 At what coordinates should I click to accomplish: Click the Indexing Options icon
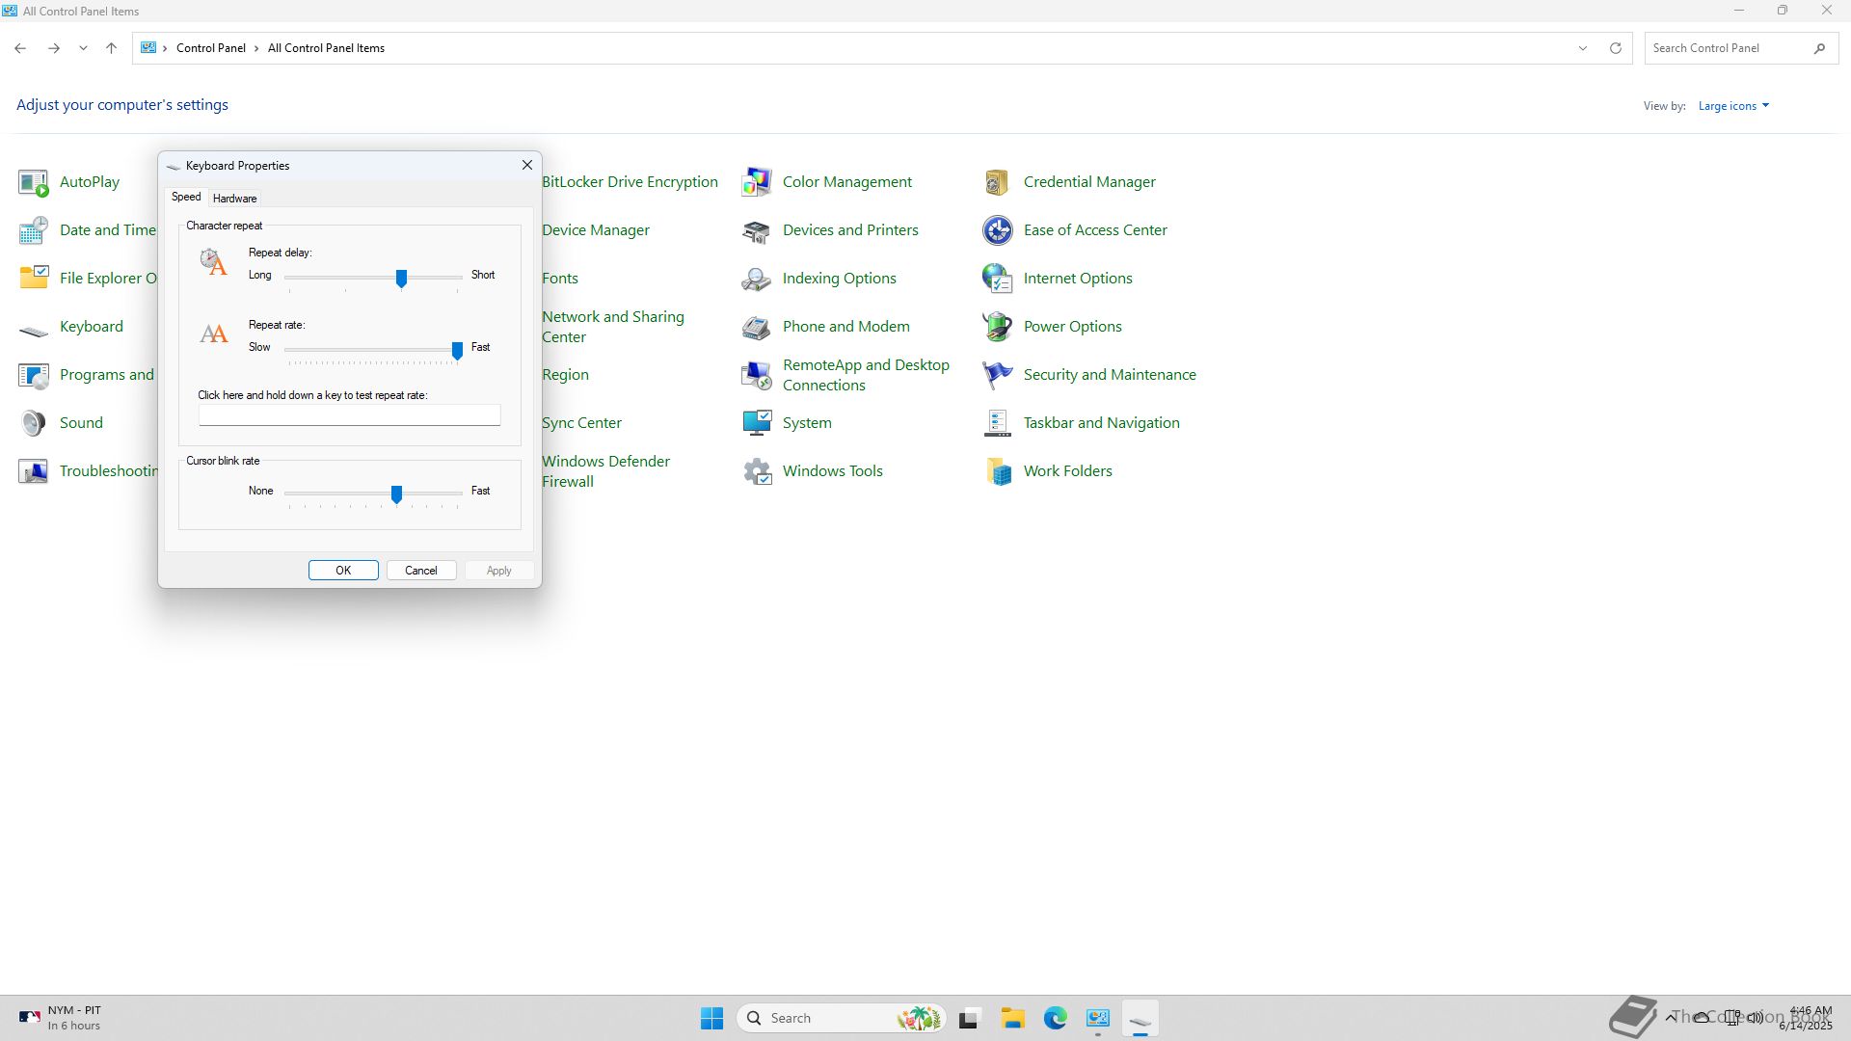click(757, 279)
